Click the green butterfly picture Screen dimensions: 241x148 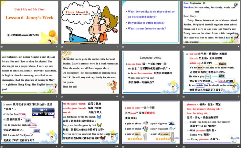pyautogui.click(x=100, y=125)
